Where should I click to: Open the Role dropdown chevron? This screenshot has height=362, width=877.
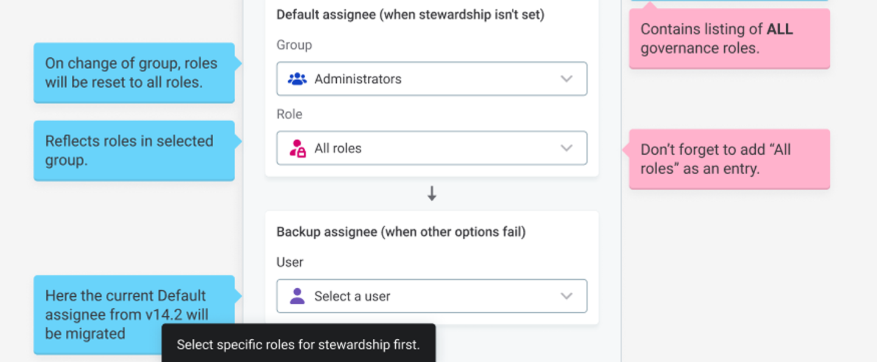point(566,148)
